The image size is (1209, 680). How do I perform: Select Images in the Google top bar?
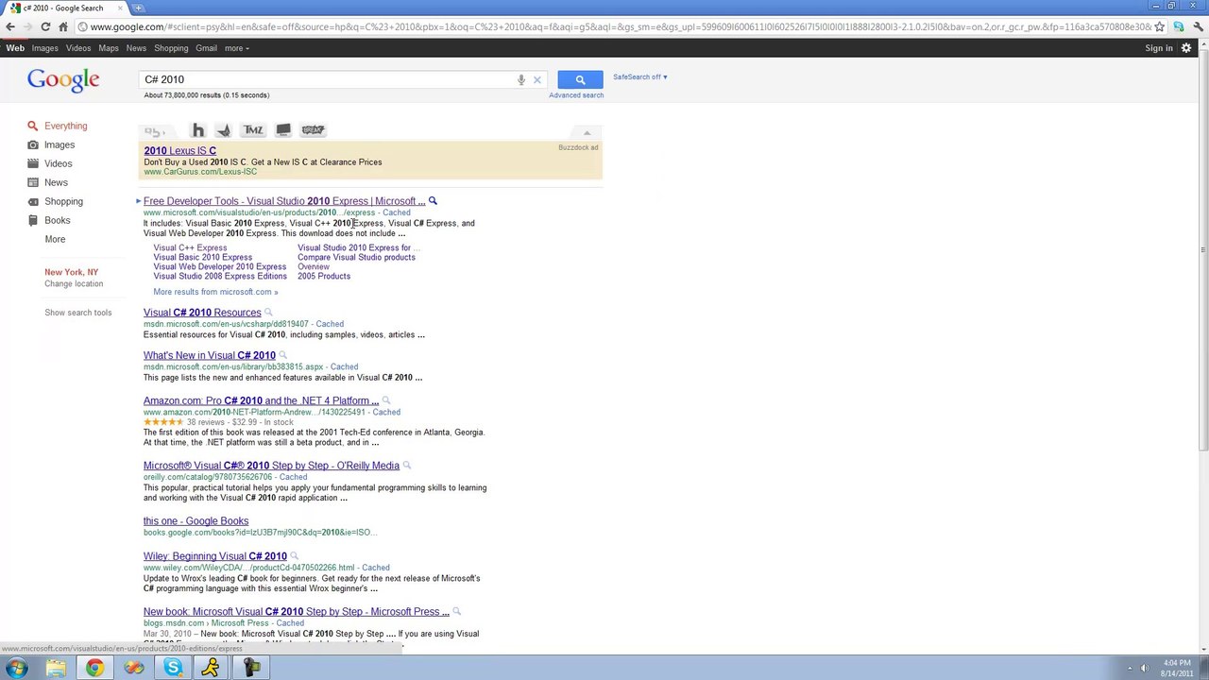click(44, 48)
